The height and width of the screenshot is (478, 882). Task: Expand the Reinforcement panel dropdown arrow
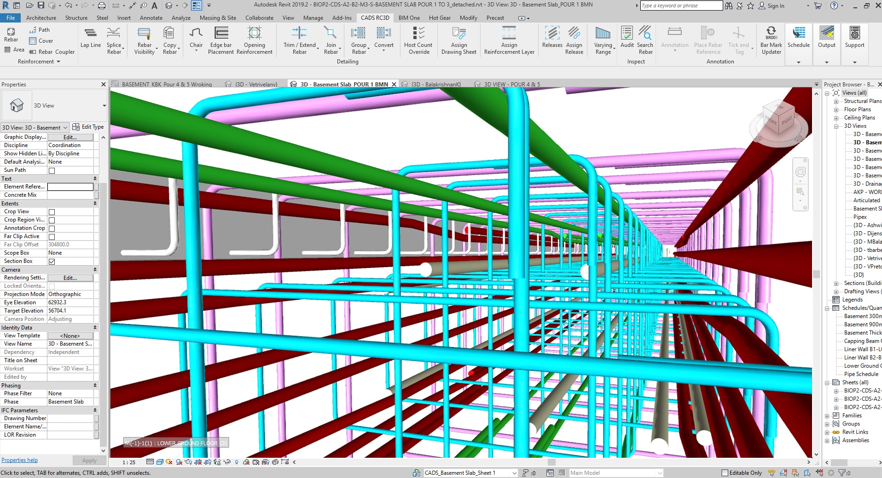58,62
